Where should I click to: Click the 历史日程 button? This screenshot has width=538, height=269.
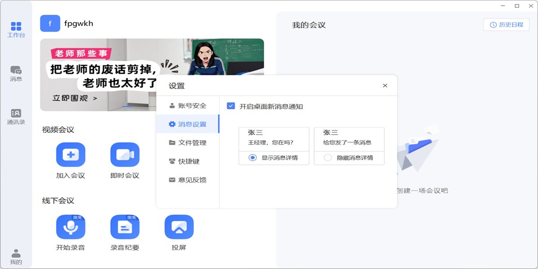(x=506, y=25)
